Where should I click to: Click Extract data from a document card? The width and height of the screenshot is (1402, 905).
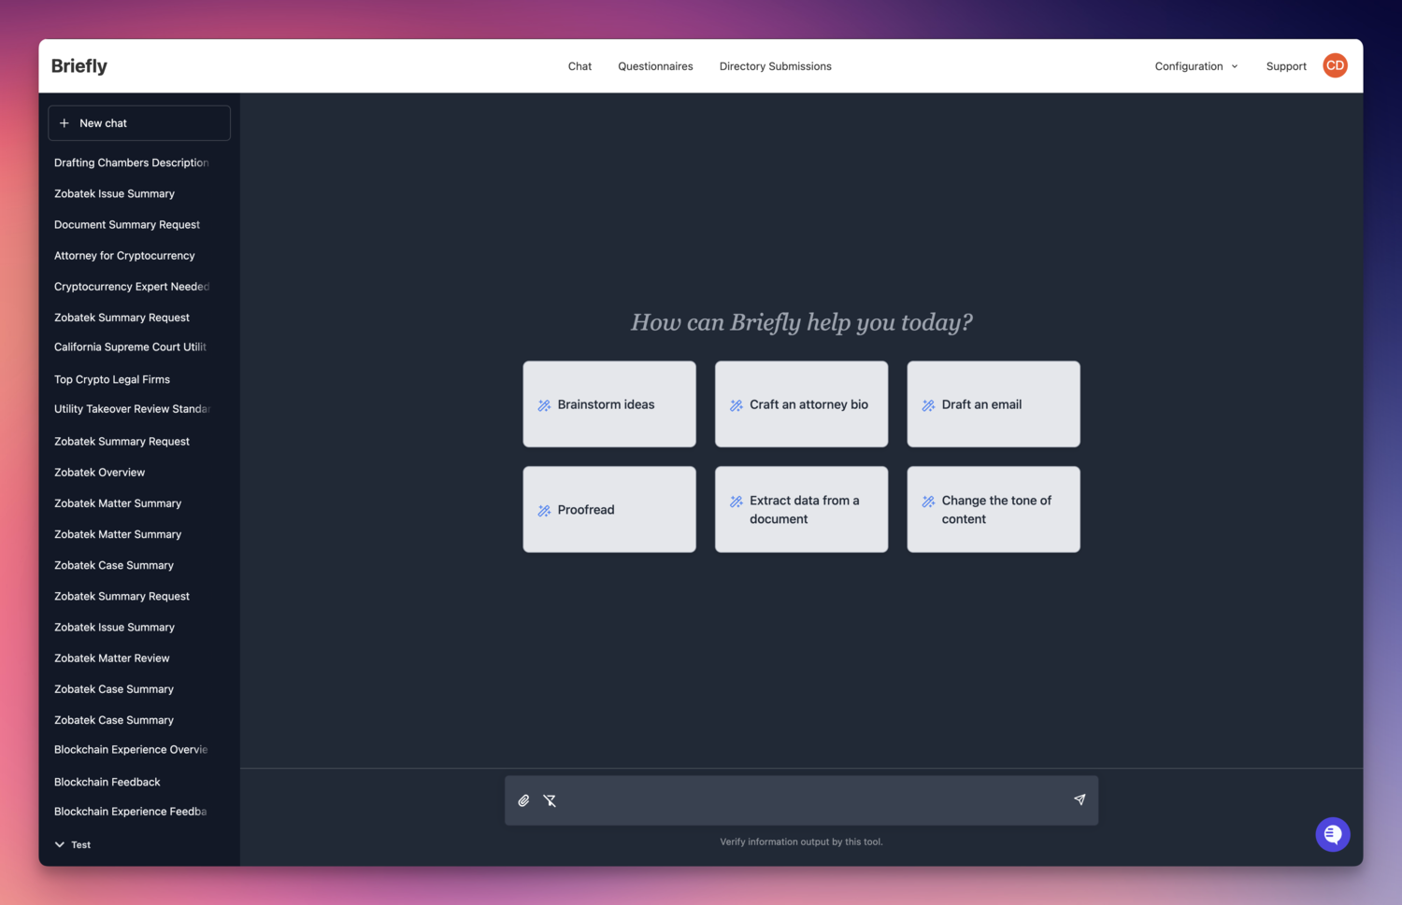[801, 510]
